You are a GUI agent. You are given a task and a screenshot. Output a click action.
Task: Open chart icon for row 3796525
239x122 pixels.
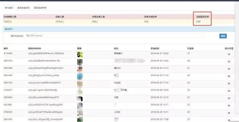coord(229,113)
